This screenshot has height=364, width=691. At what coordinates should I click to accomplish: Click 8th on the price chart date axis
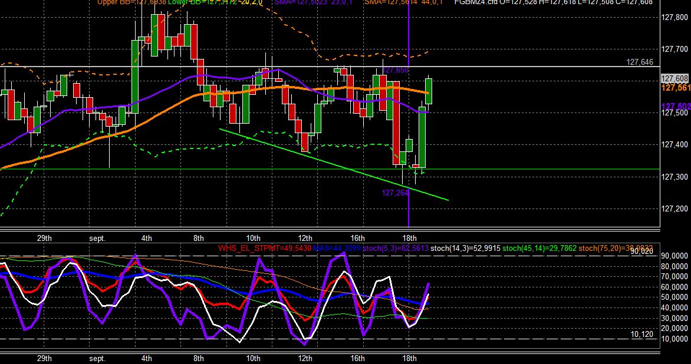tap(199, 238)
